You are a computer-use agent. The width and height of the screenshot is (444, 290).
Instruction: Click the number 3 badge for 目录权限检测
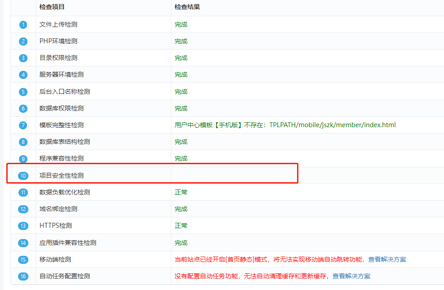[23, 58]
